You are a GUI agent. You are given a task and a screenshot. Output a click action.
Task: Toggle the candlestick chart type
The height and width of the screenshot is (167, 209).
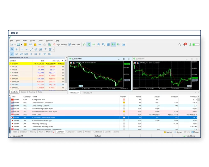point(89,45)
